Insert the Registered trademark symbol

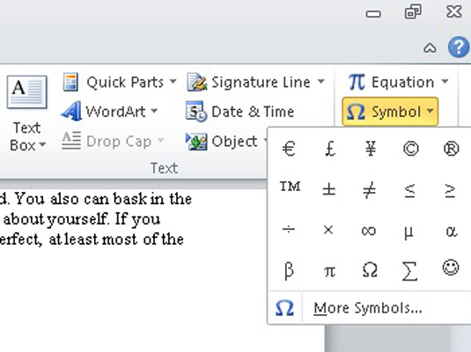[451, 149]
